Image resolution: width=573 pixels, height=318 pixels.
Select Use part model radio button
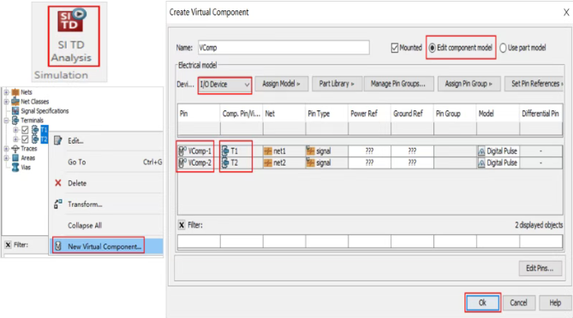(504, 48)
